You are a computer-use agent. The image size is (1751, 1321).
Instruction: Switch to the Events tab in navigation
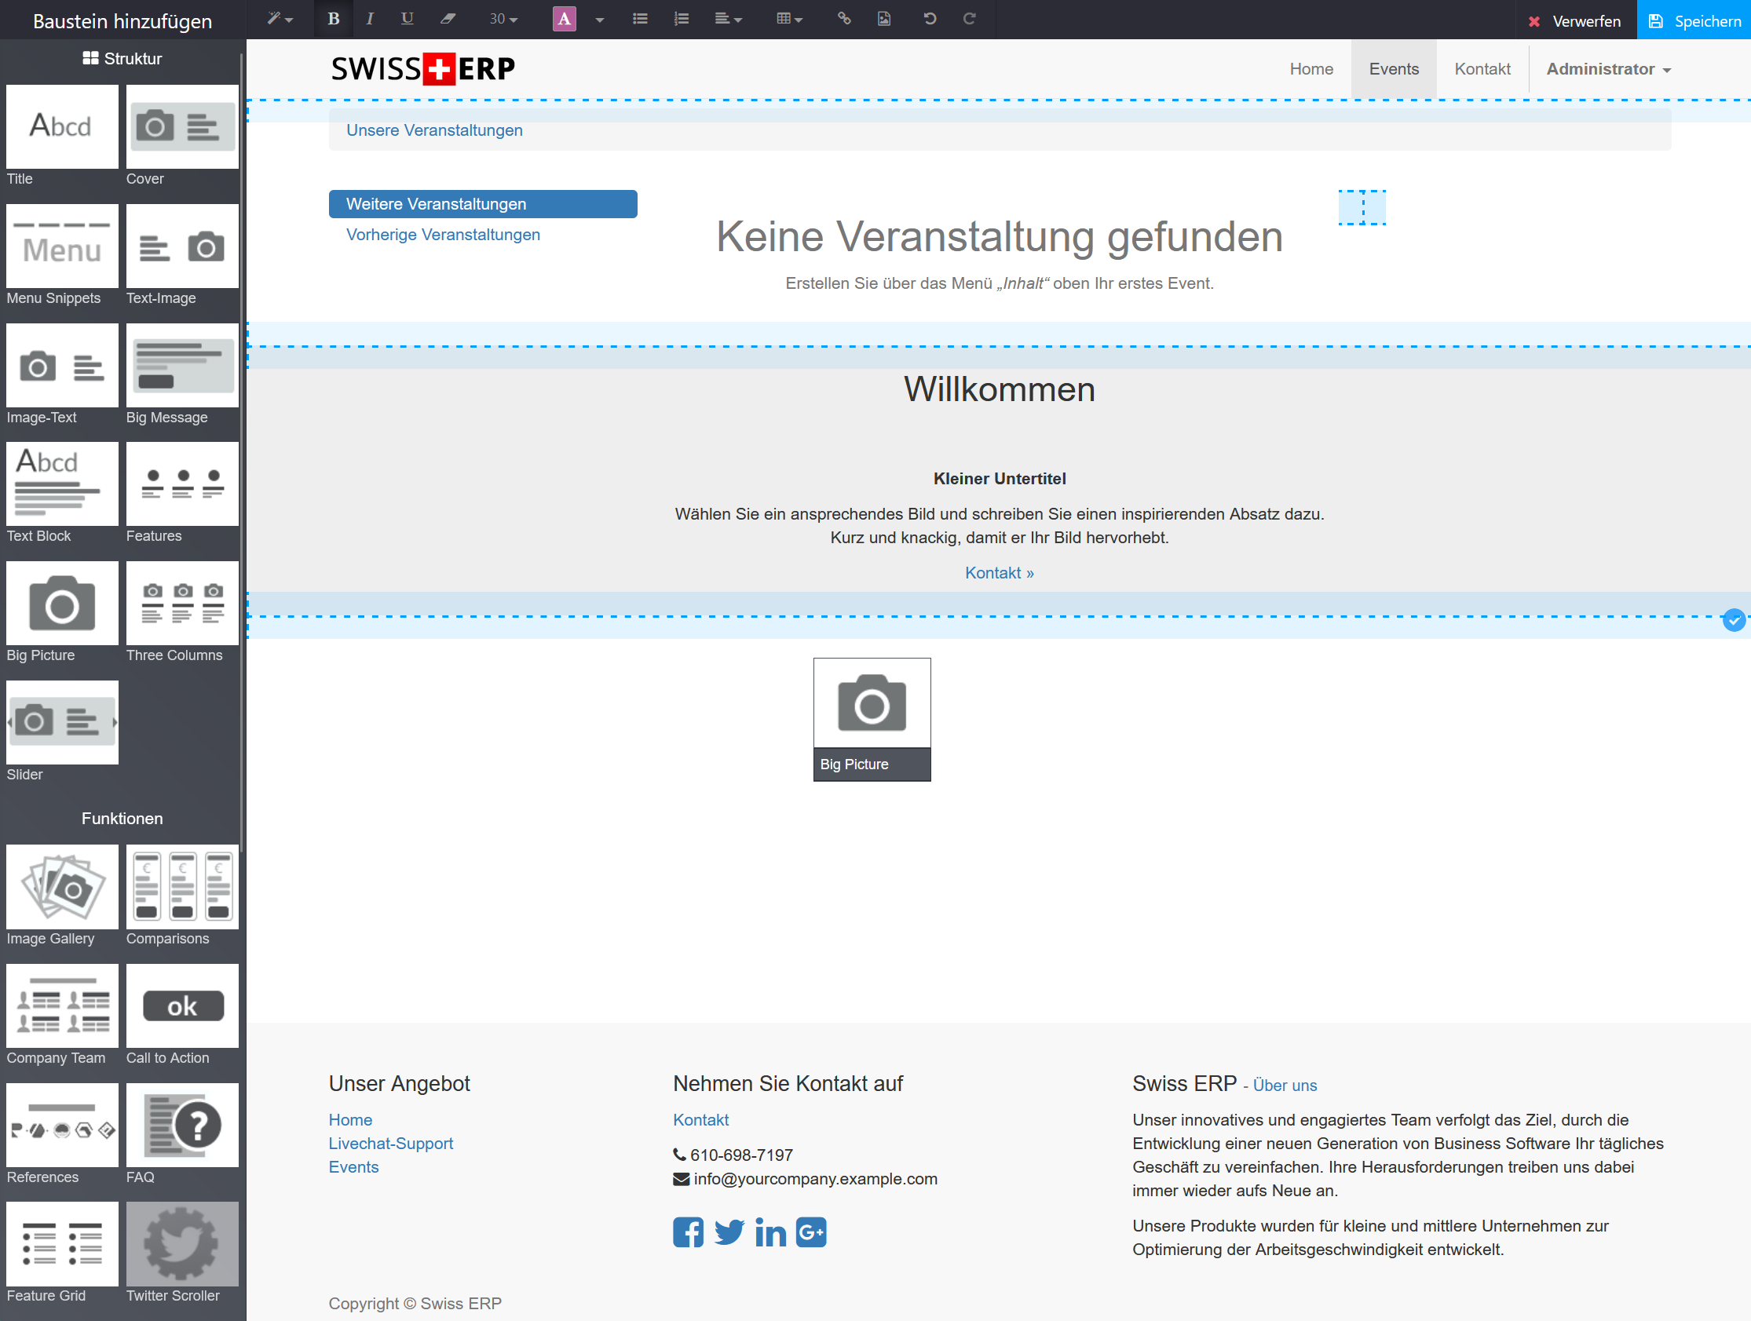(x=1393, y=69)
